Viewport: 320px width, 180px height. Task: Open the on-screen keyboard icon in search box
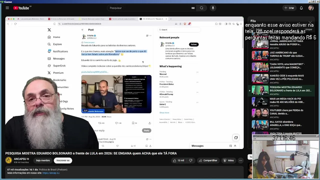click(x=193, y=8)
